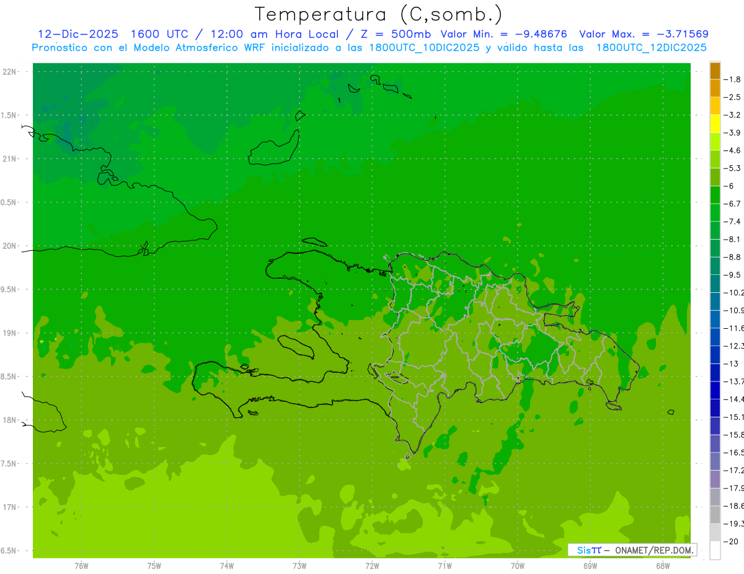The image size is (744, 574).
Task: Click the "-20" color scale label
Action: (x=731, y=541)
